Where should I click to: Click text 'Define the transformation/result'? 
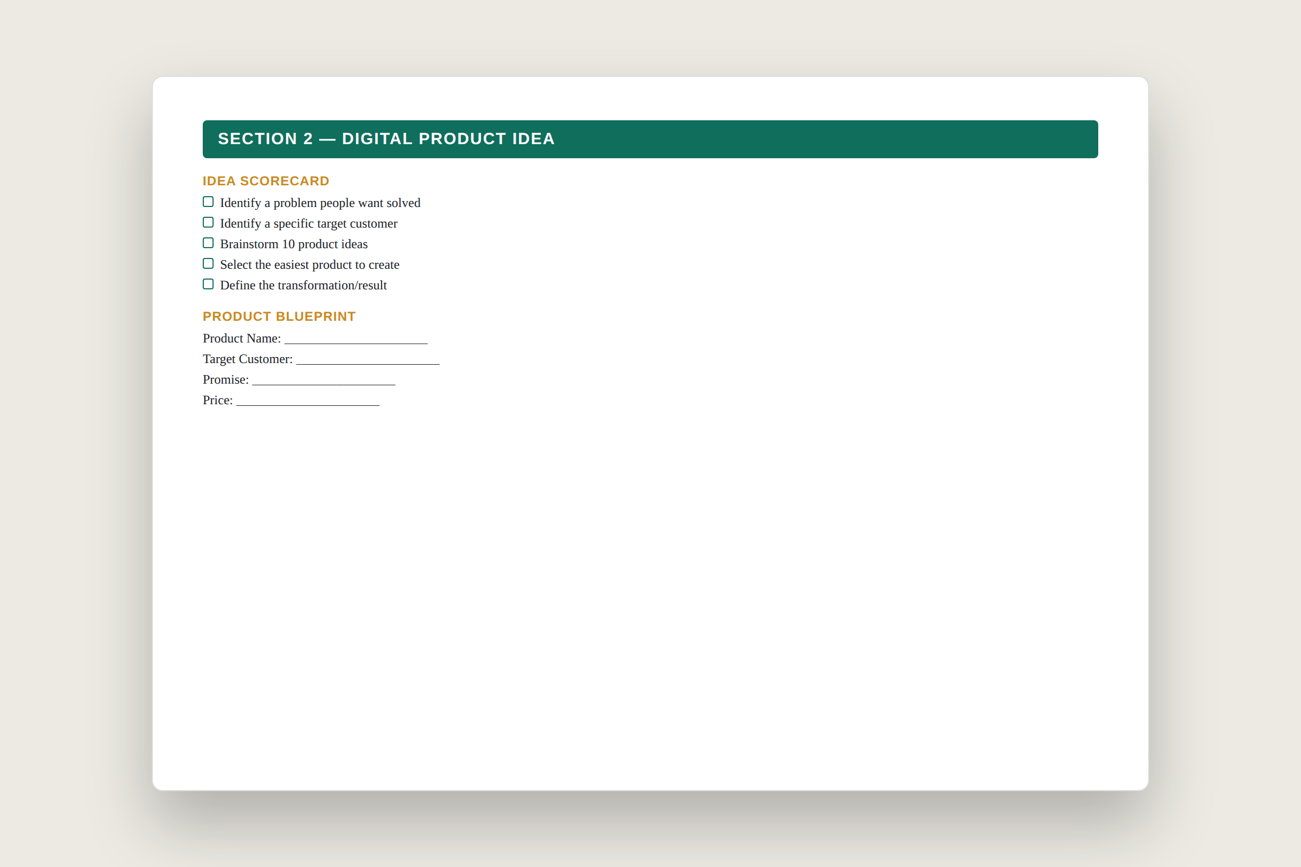304,286
